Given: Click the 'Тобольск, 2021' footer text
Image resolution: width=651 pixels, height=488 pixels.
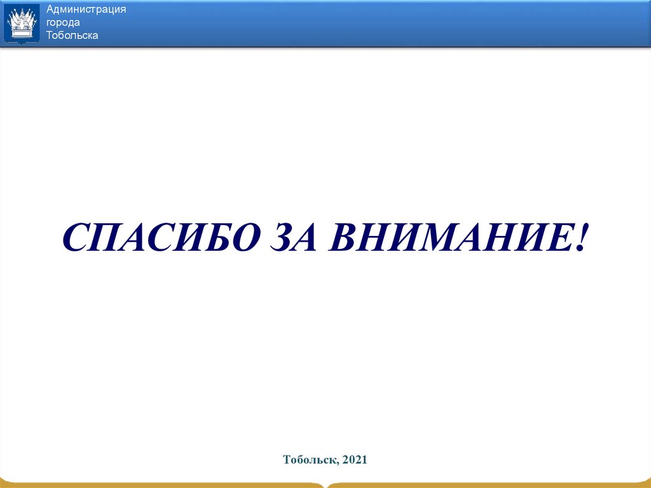Looking at the screenshot, I should pos(325,459).
